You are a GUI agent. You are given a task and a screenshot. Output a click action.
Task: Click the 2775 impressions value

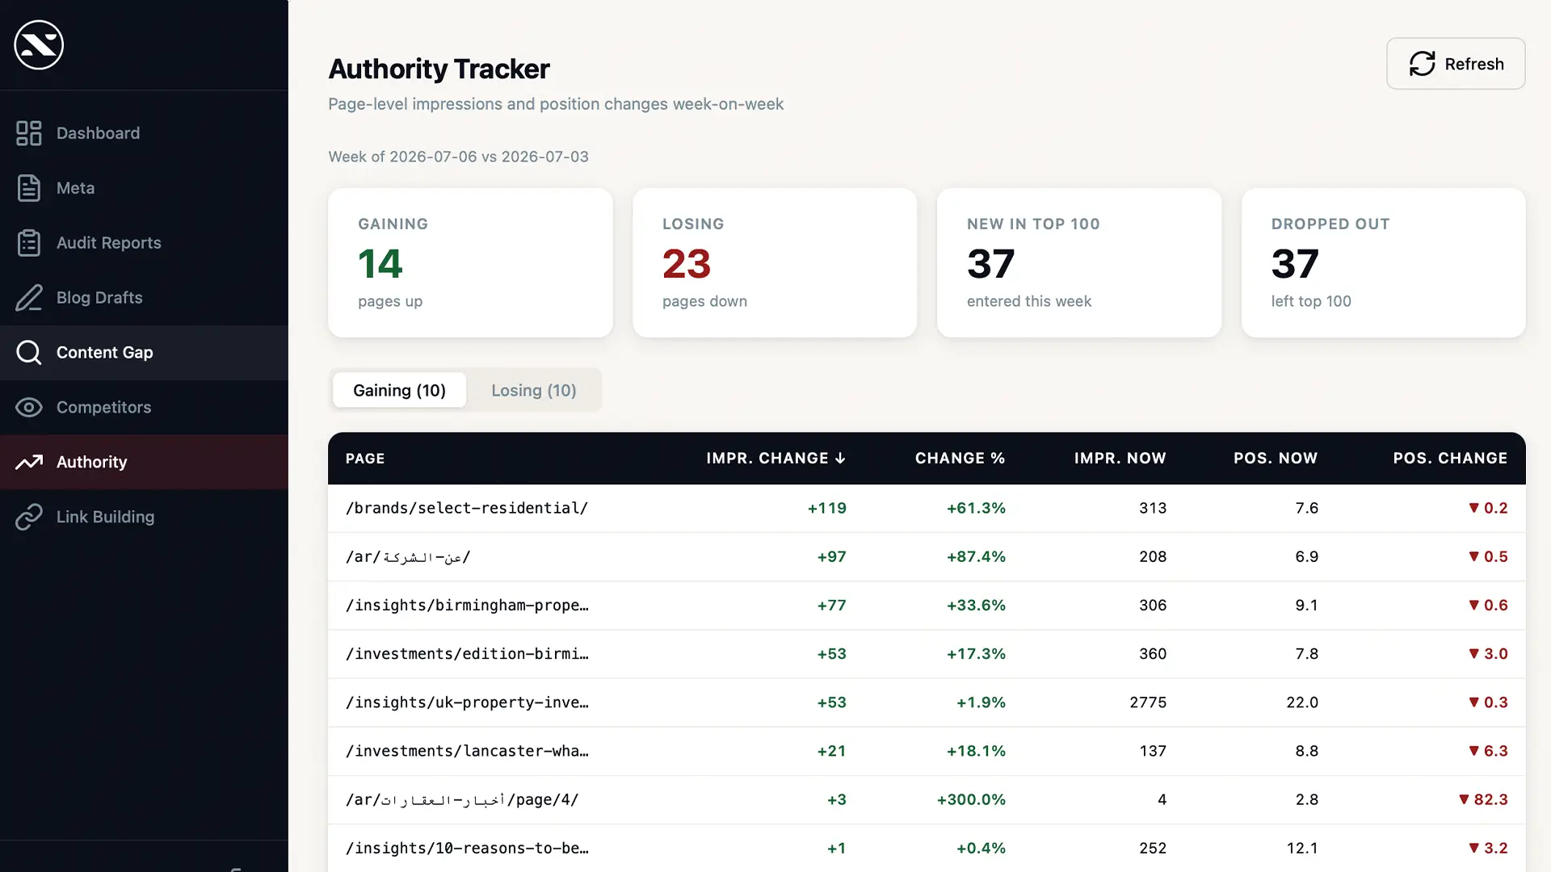tap(1148, 702)
